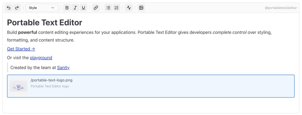The image size is (302, 115).
Task: Click the @portabletext/editor label
Action: coord(281,8)
